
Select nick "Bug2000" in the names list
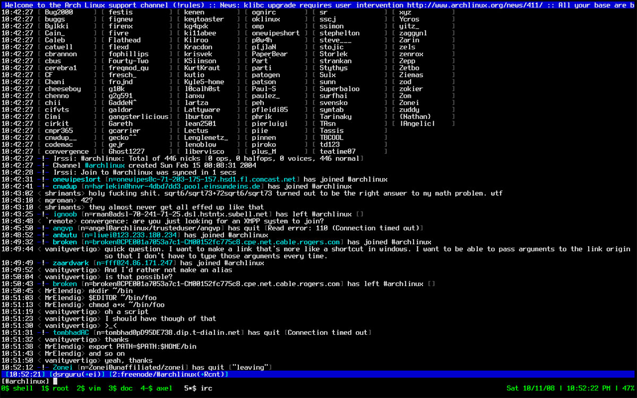[59, 12]
